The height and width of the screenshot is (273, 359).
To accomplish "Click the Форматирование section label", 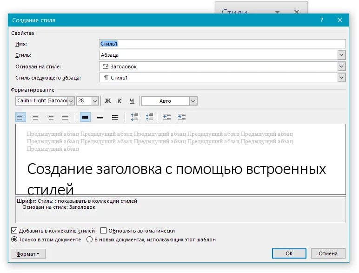I will point(33,90).
